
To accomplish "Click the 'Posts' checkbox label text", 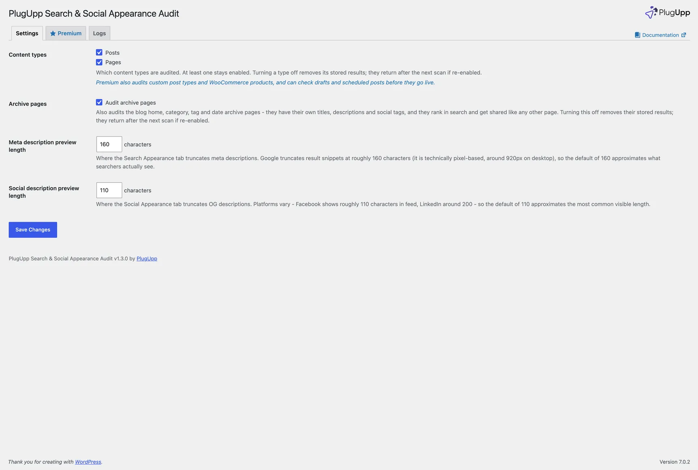I will click(x=112, y=53).
